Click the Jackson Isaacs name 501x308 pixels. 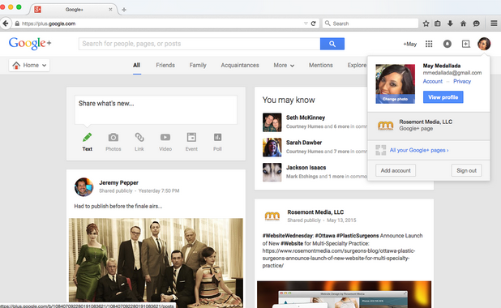[x=306, y=168]
